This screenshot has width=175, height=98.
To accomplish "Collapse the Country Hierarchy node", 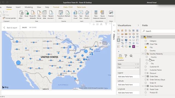I will point(143,54).
